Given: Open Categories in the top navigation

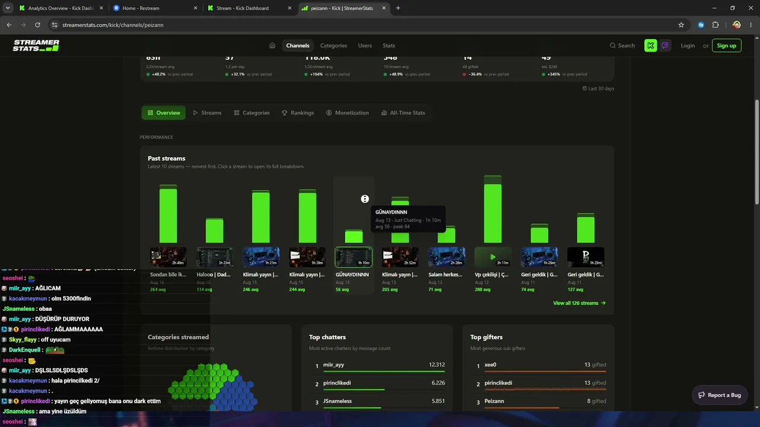Looking at the screenshot, I should pos(334,46).
